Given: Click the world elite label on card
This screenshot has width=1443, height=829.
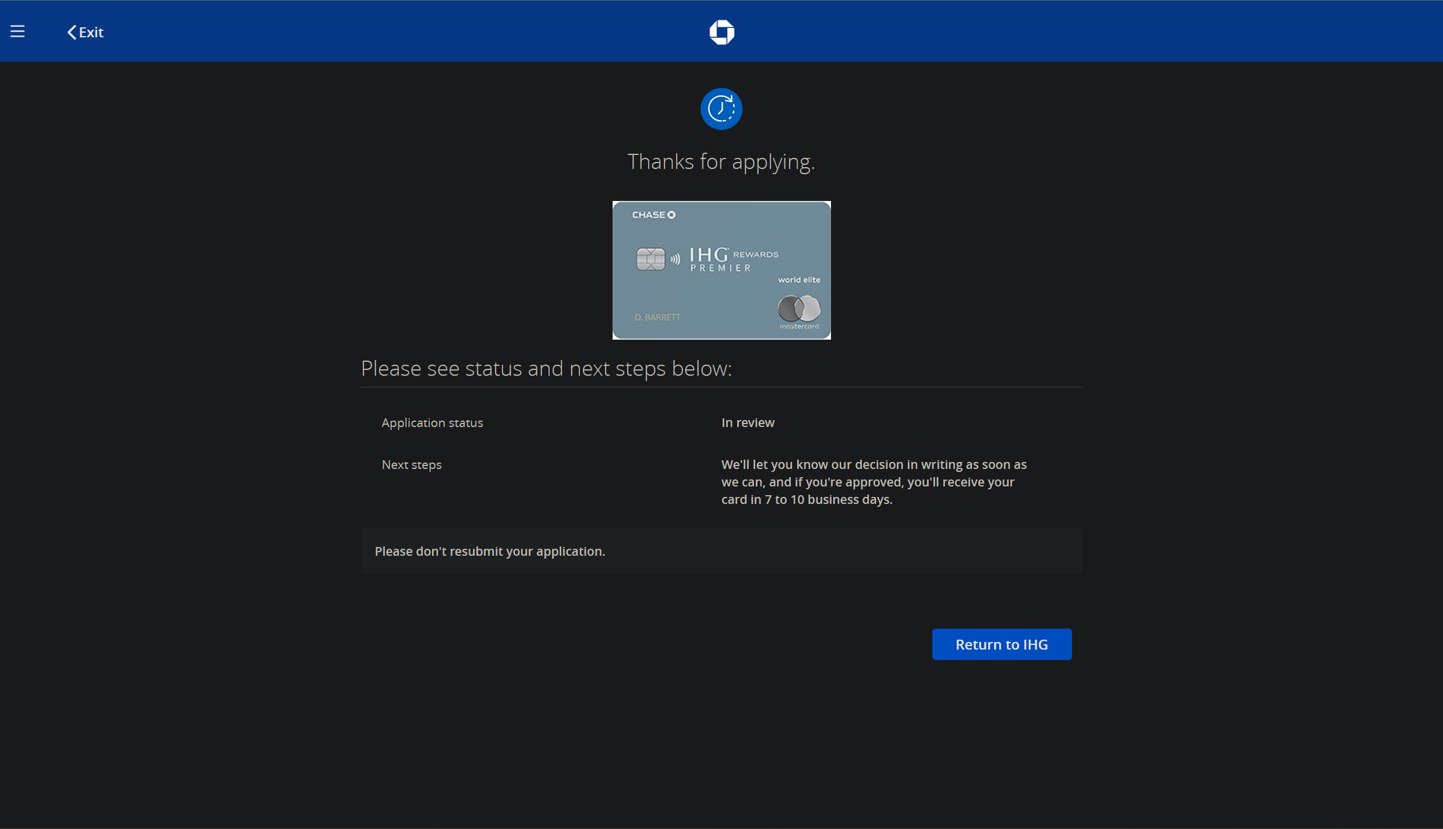Looking at the screenshot, I should (799, 280).
